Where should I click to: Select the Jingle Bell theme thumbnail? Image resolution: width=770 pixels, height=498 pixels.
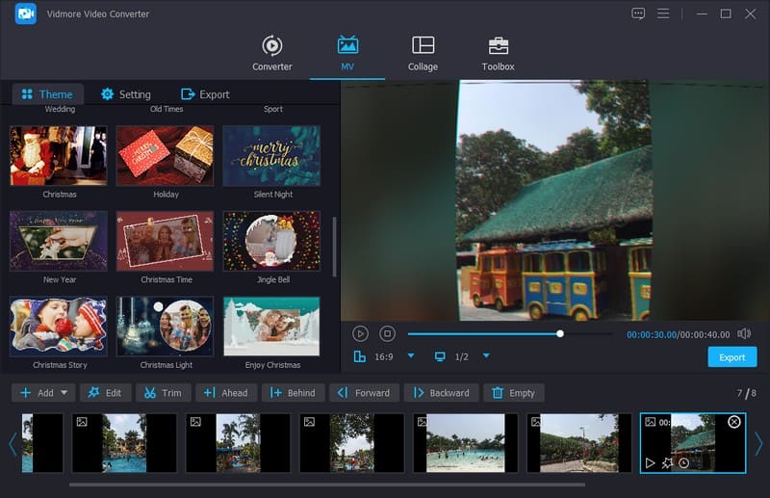271,241
